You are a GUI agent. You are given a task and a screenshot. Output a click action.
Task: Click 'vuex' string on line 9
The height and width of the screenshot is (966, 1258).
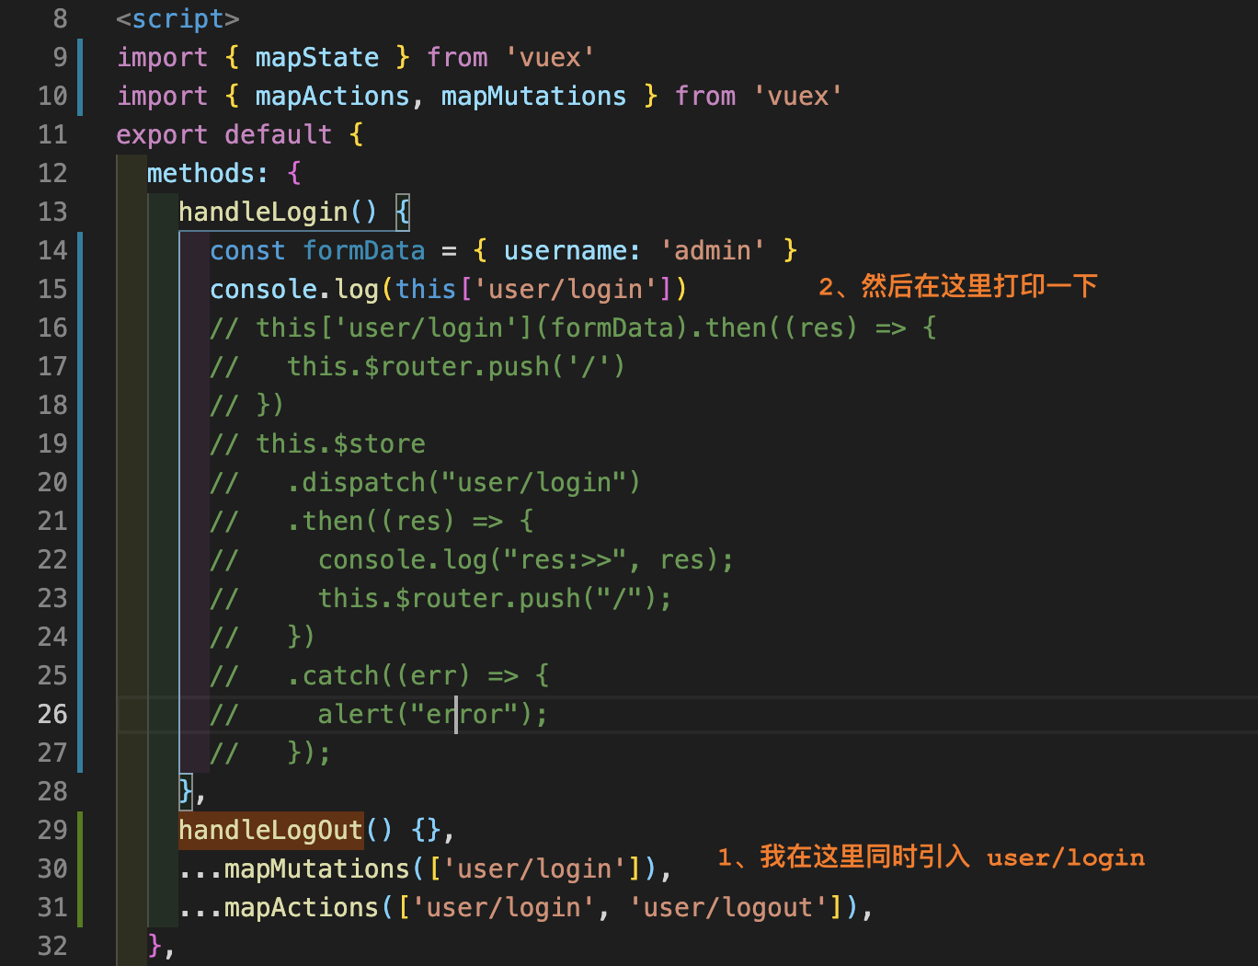click(549, 57)
